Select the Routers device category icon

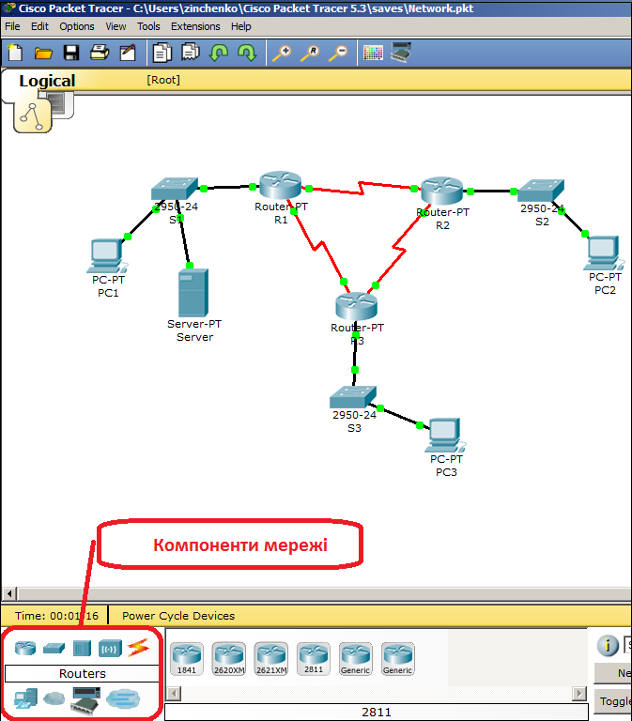coord(25,649)
